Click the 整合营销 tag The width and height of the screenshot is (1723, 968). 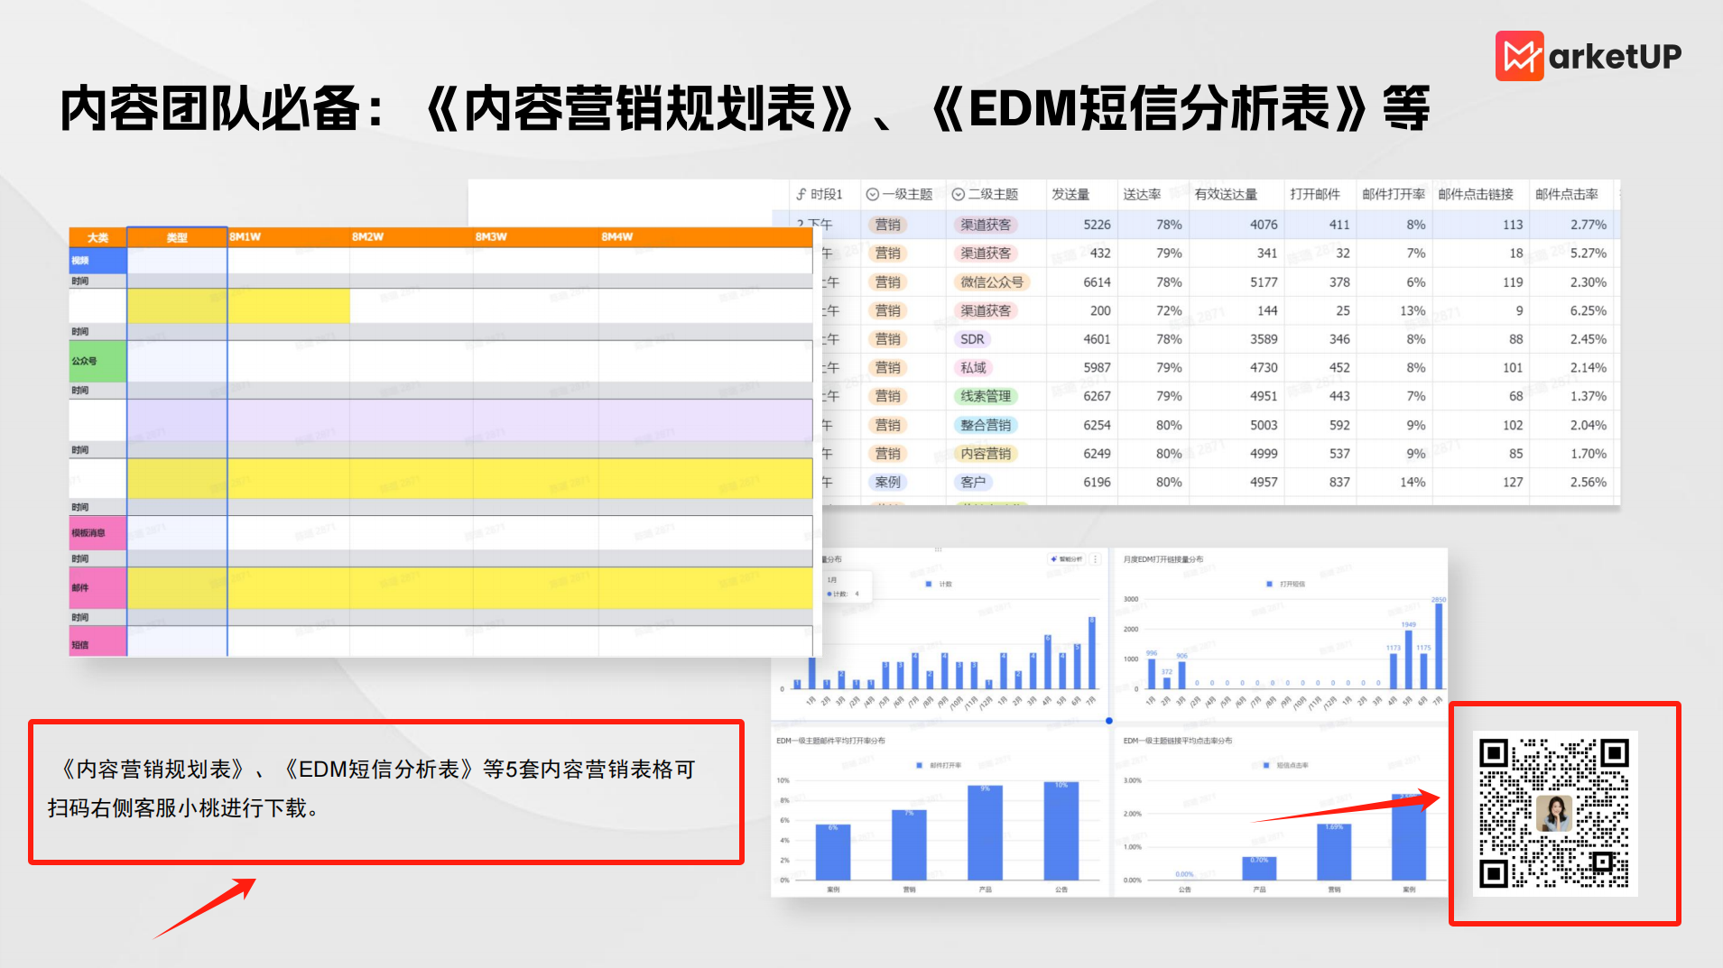[986, 425]
